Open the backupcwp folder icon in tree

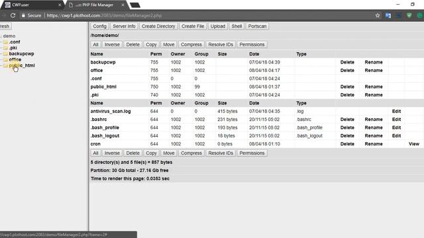[x=5, y=54]
